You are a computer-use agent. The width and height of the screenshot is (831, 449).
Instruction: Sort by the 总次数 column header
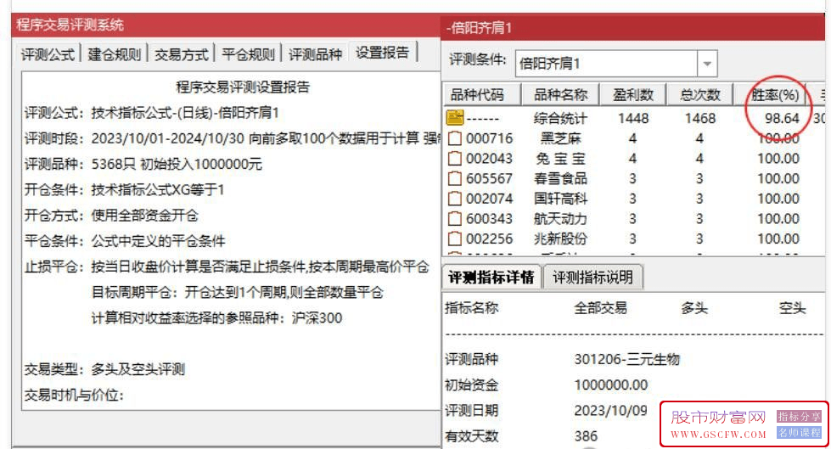click(x=699, y=95)
